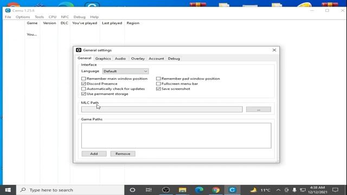Open the Tools menu
The height and width of the screenshot is (195, 347).
pos(39,17)
